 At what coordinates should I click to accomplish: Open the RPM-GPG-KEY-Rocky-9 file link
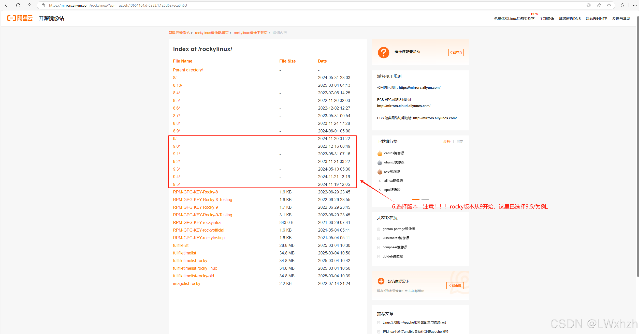click(x=195, y=207)
